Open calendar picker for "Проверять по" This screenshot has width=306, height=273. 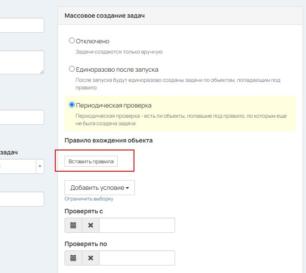pos(73,258)
